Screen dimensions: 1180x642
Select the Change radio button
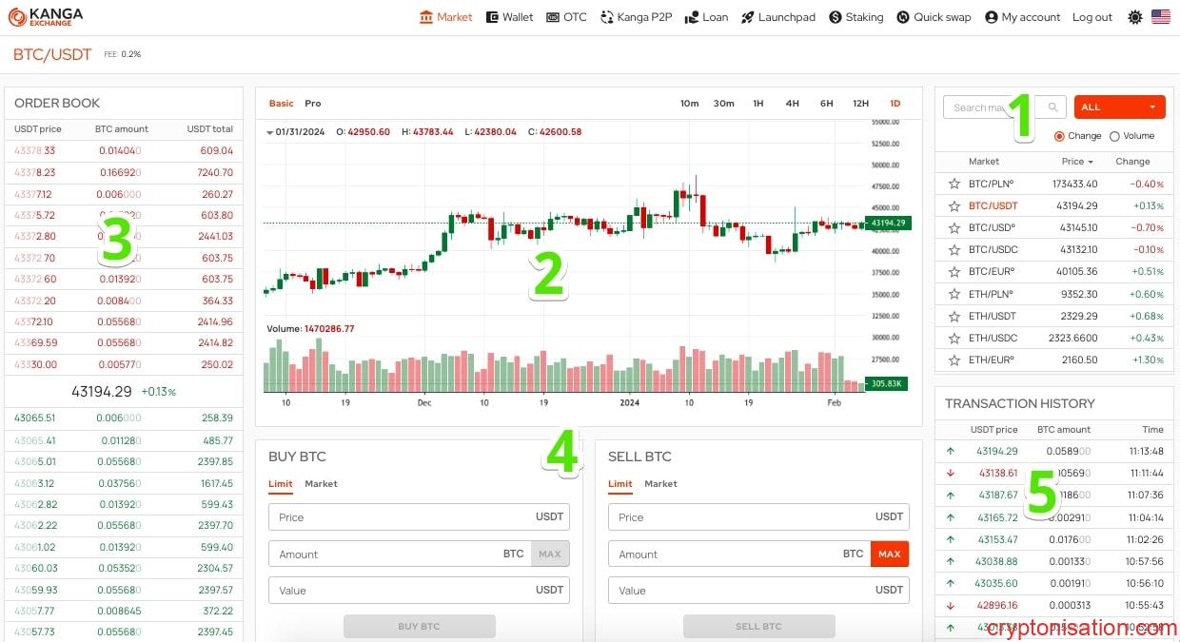(x=1059, y=136)
